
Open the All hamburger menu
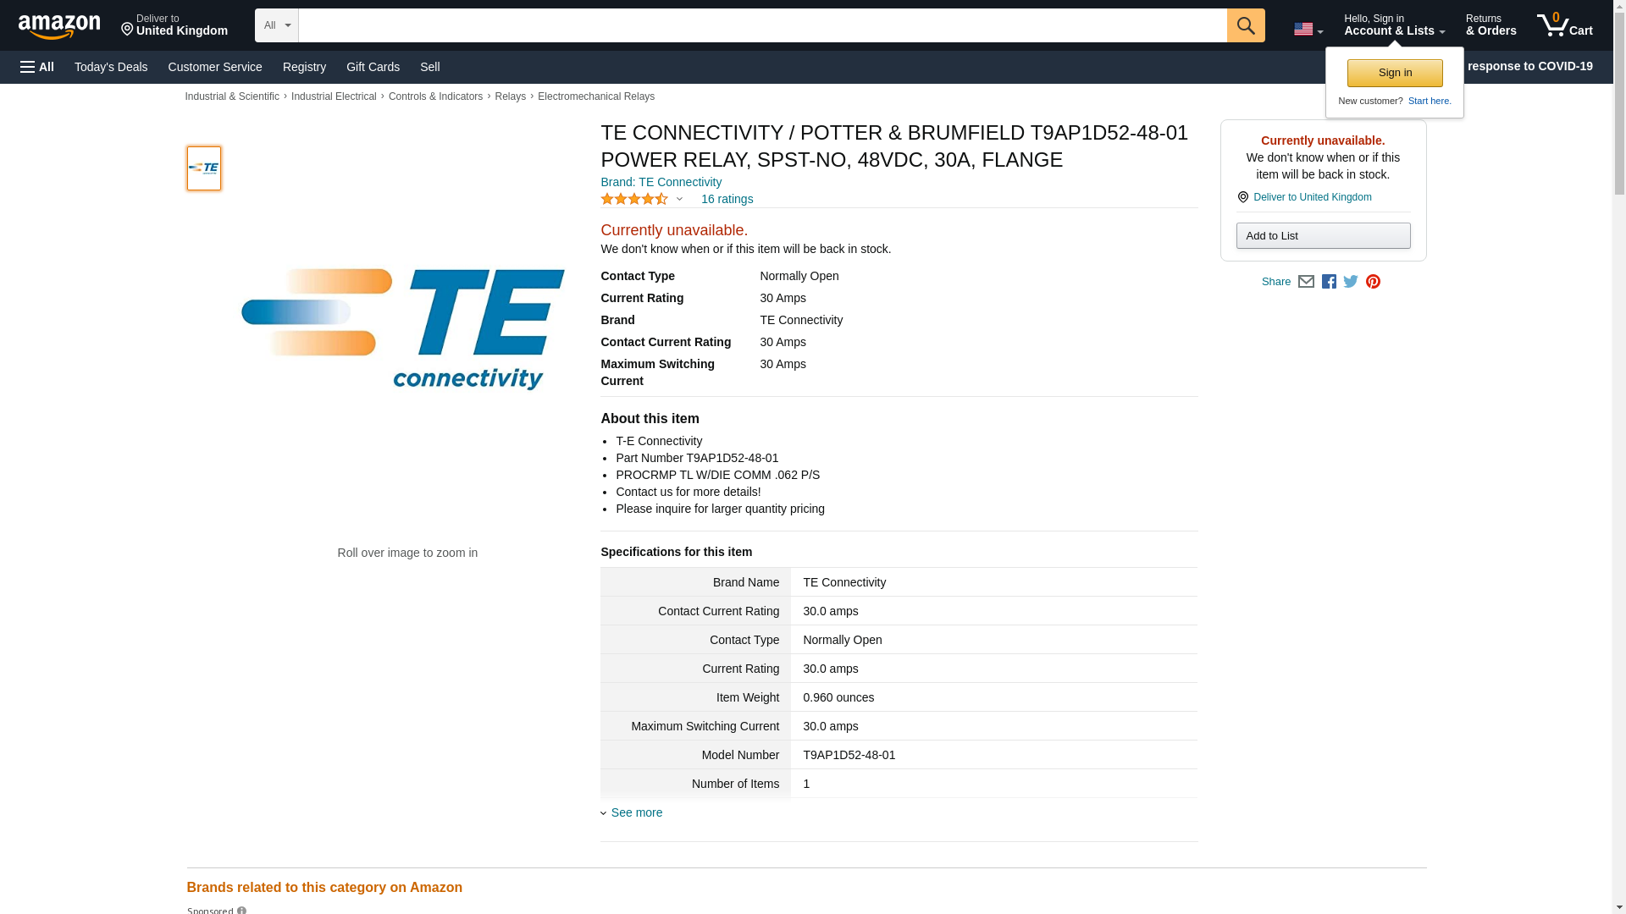pyautogui.click(x=37, y=67)
